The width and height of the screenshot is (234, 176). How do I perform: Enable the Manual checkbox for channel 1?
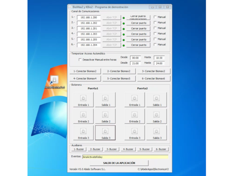coord(155,17)
